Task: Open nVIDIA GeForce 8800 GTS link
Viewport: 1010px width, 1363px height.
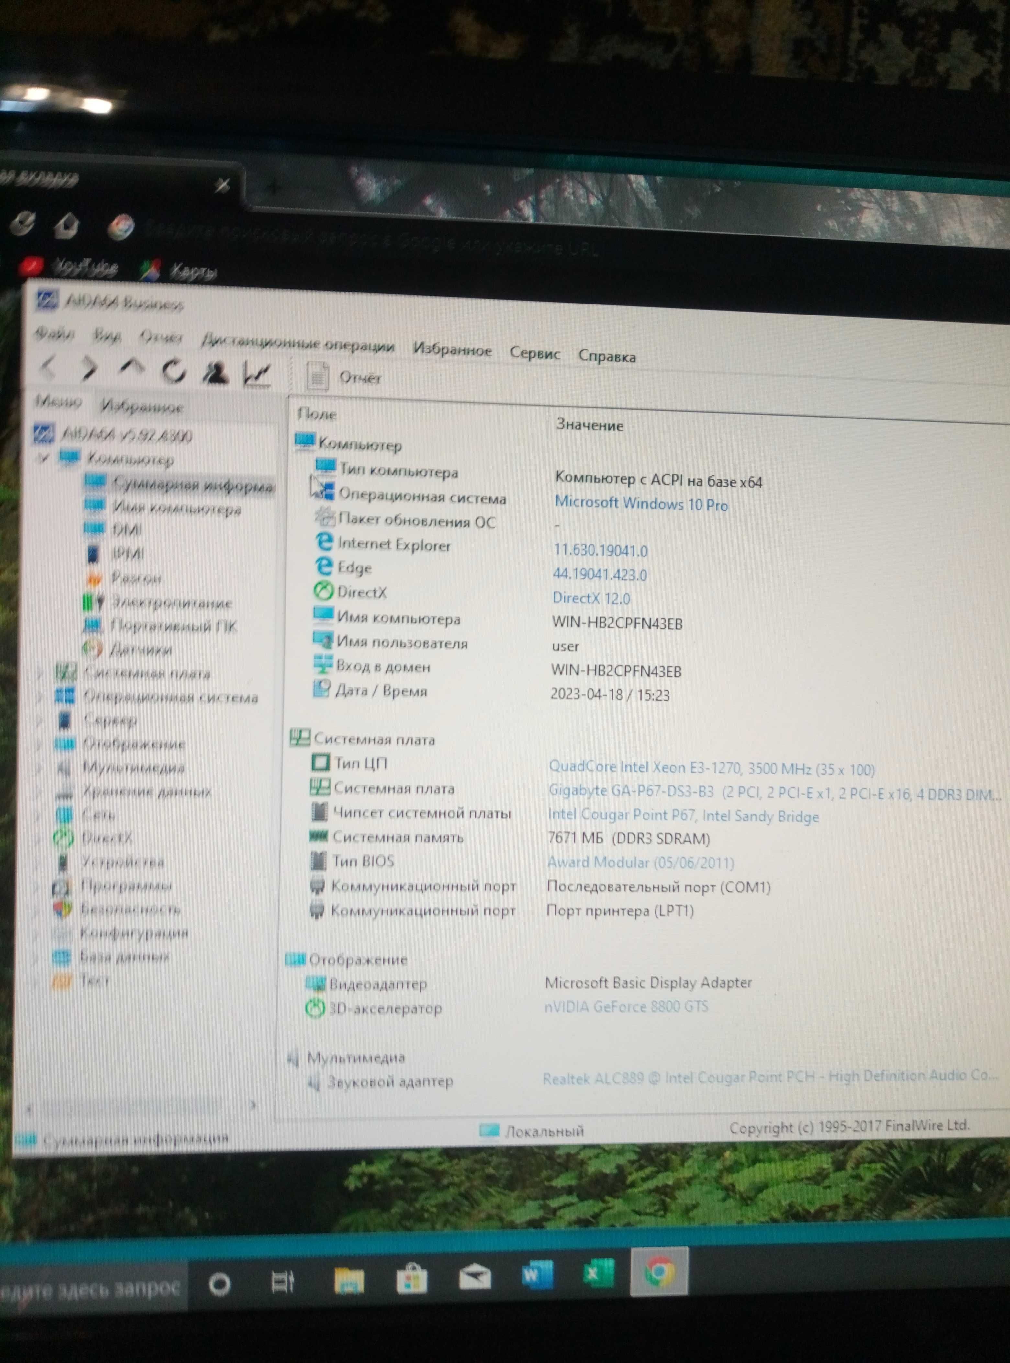Action: (626, 1006)
